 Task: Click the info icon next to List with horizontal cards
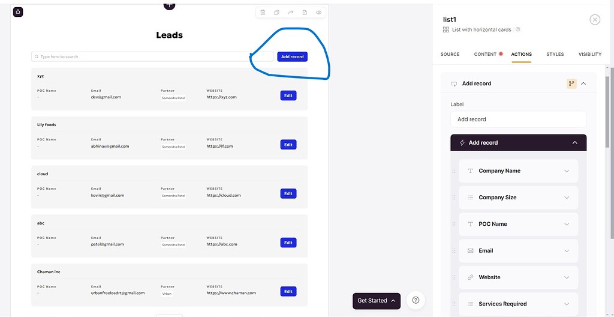pos(518,29)
